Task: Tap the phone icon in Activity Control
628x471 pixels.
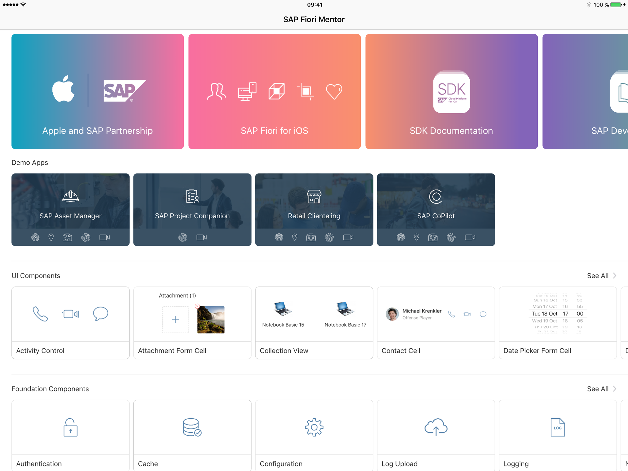Action: coord(40,314)
